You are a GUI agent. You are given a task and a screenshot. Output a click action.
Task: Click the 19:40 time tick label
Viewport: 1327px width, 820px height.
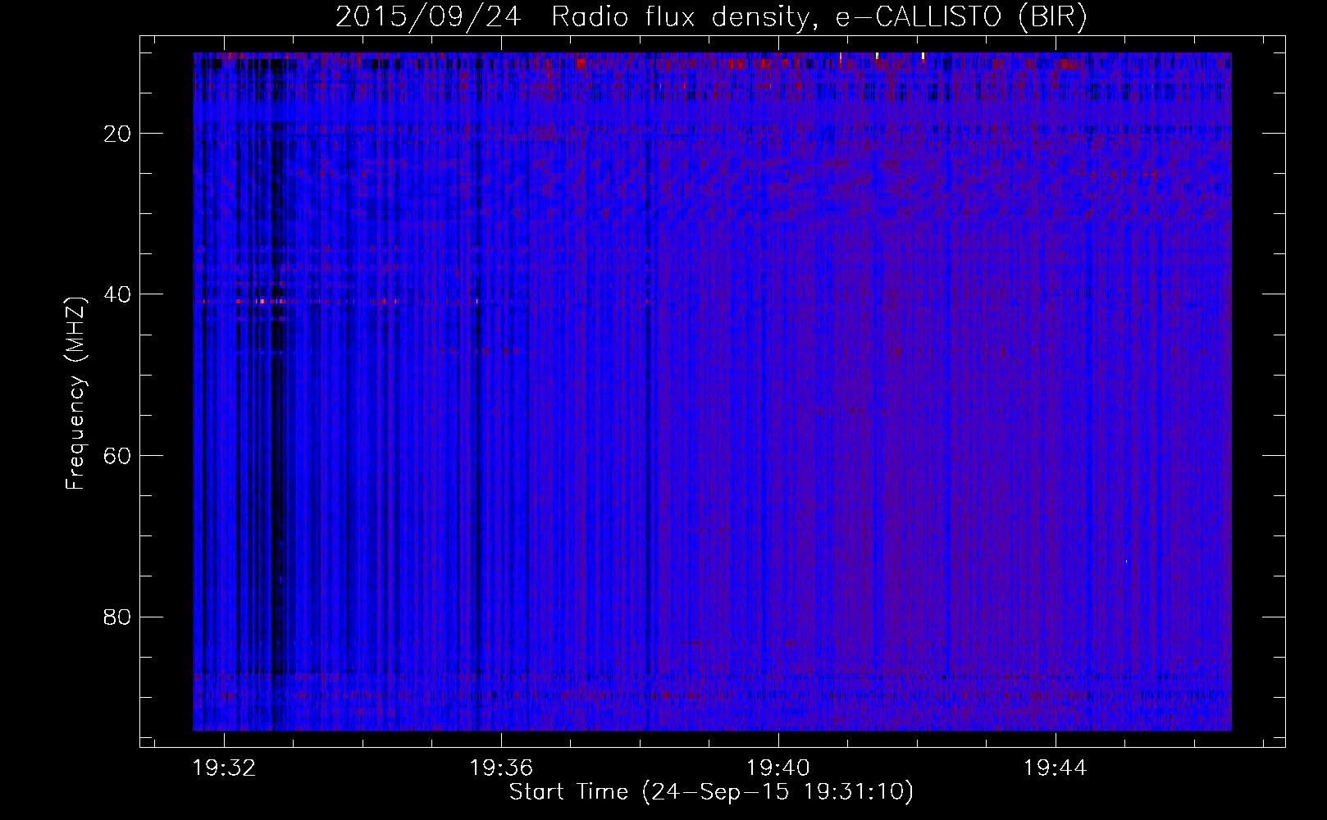click(x=778, y=768)
